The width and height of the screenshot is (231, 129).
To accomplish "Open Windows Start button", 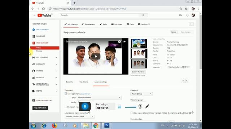I will (34, 126).
